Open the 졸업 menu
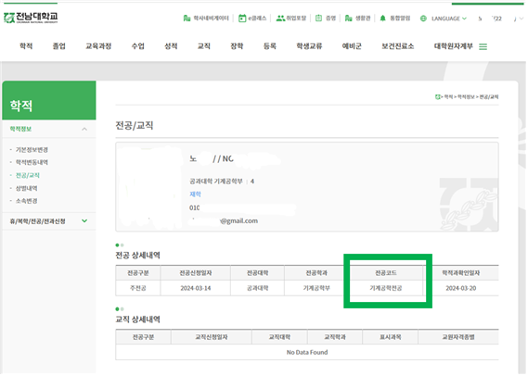 tap(59, 46)
